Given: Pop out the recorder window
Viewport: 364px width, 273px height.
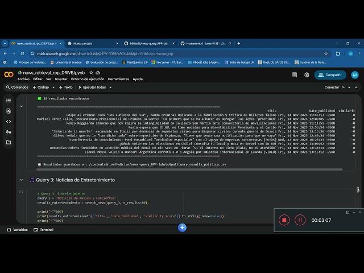Looking at the screenshot, I should [348, 212].
